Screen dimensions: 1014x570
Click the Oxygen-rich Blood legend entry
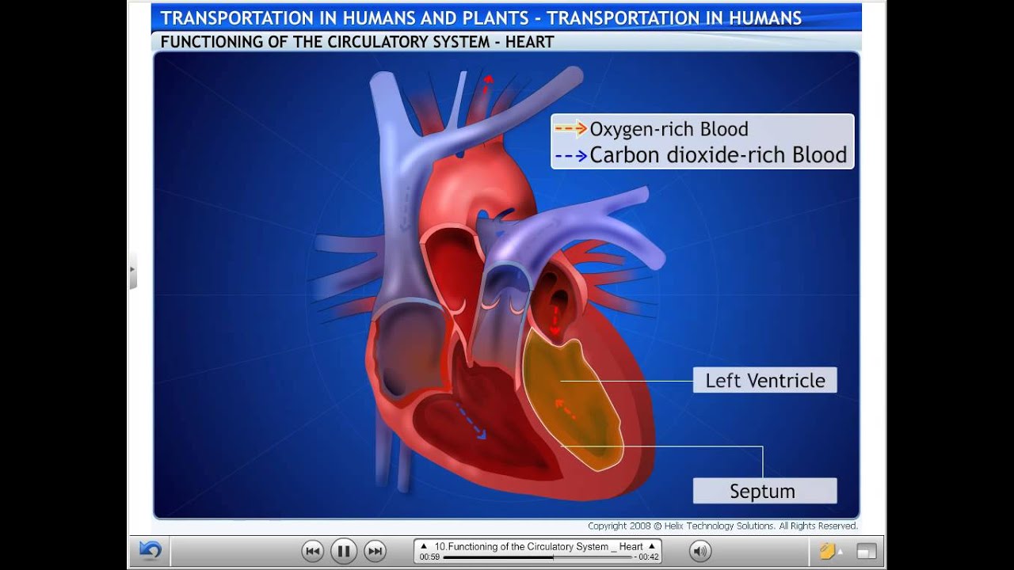652,129
